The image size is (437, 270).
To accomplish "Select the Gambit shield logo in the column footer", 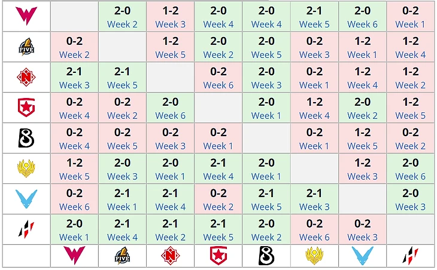I will 218,256.
